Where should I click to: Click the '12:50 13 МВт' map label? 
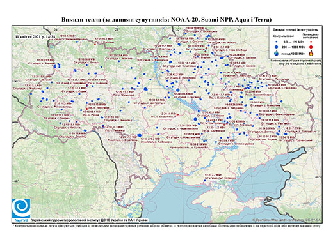[x=67, y=36]
